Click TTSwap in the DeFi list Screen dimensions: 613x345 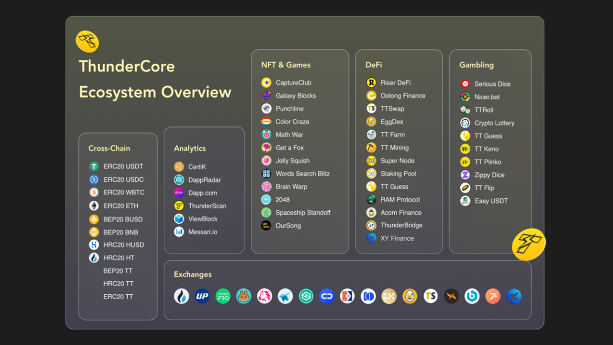click(385, 108)
